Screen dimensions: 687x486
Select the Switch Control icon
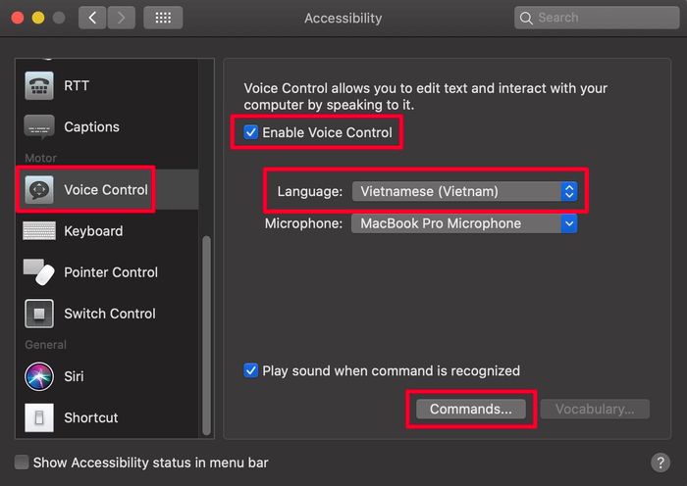[39, 314]
